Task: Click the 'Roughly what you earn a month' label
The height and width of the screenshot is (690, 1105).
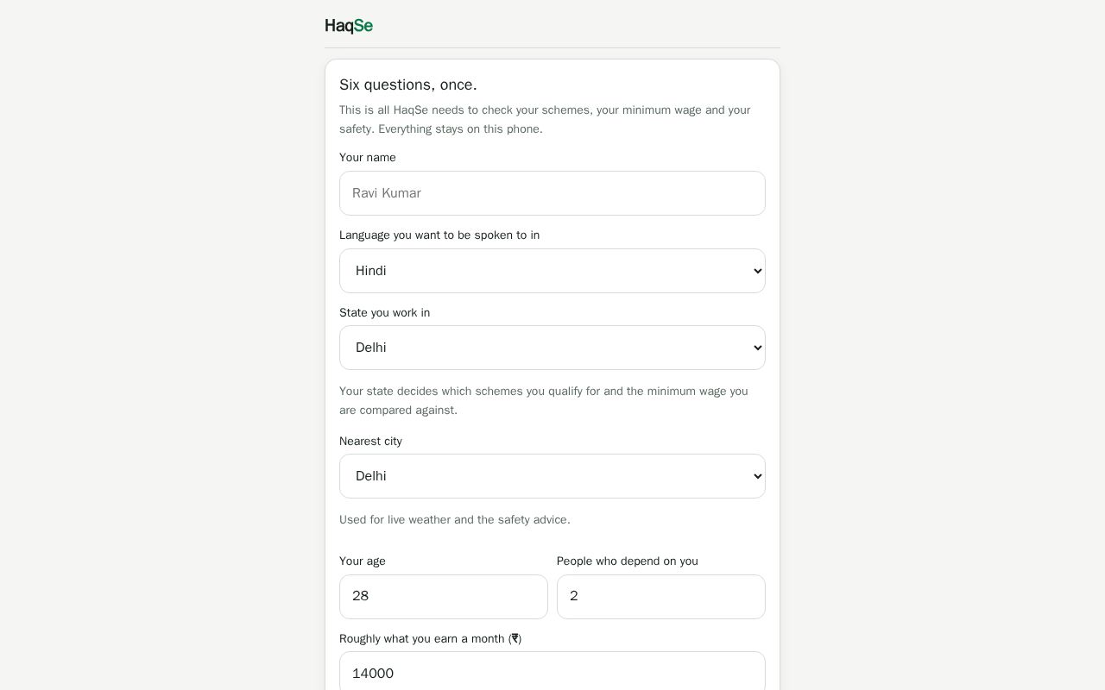Action: 431,639
